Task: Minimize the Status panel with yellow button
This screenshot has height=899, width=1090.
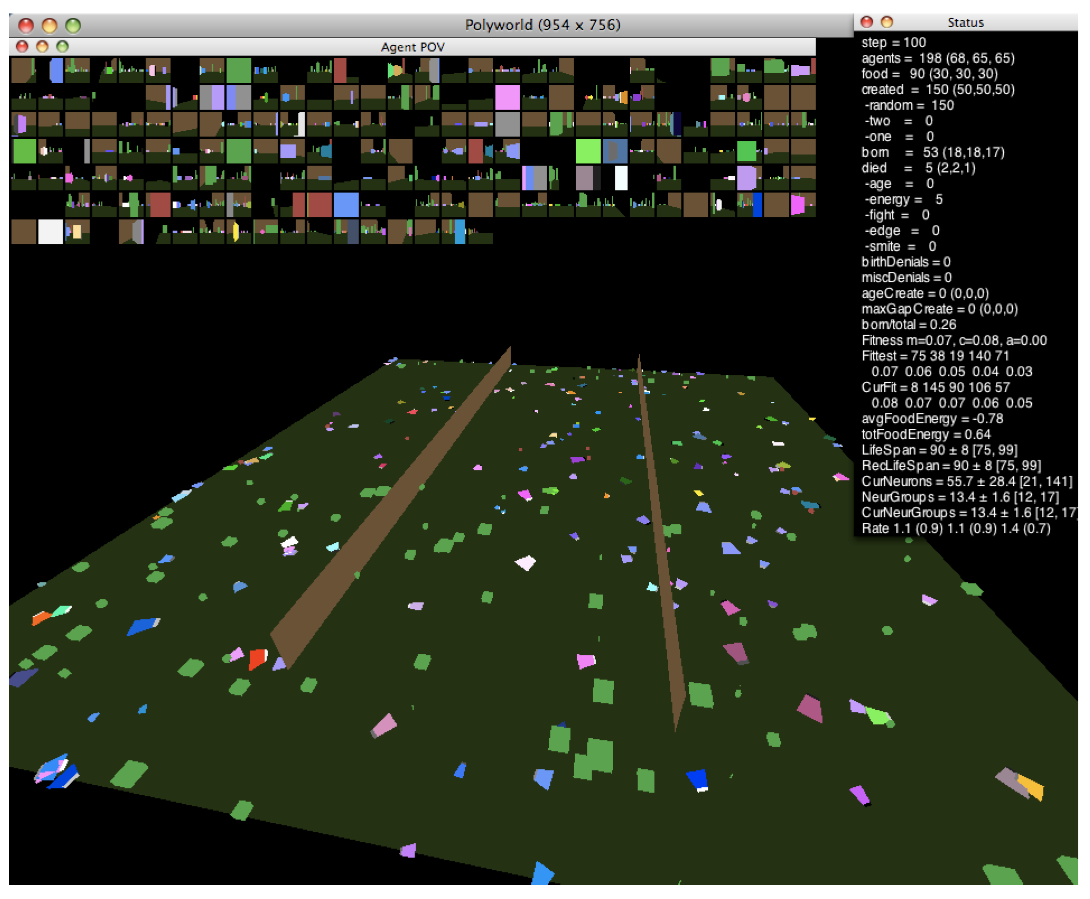Action: (x=887, y=22)
